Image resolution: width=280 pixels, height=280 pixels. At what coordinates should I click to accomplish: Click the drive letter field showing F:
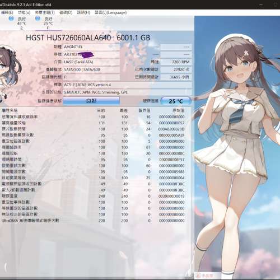coord(91,77)
